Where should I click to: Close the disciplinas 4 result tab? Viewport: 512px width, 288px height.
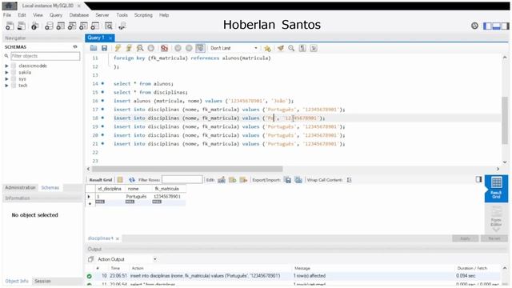click(118, 238)
